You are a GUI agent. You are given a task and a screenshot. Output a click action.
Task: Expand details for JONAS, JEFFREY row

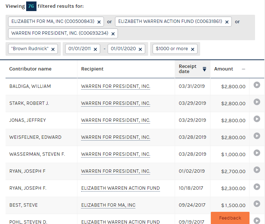[257, 119]
